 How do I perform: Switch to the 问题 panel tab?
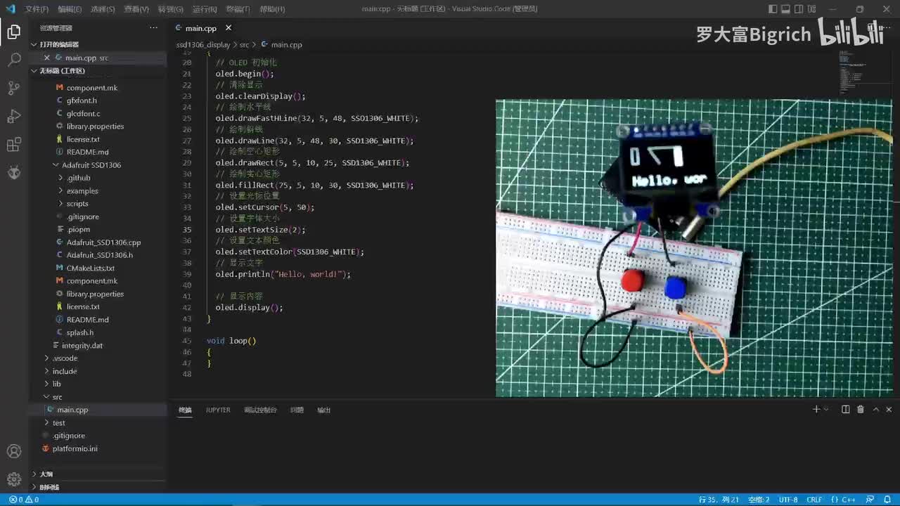coord(297,410)
